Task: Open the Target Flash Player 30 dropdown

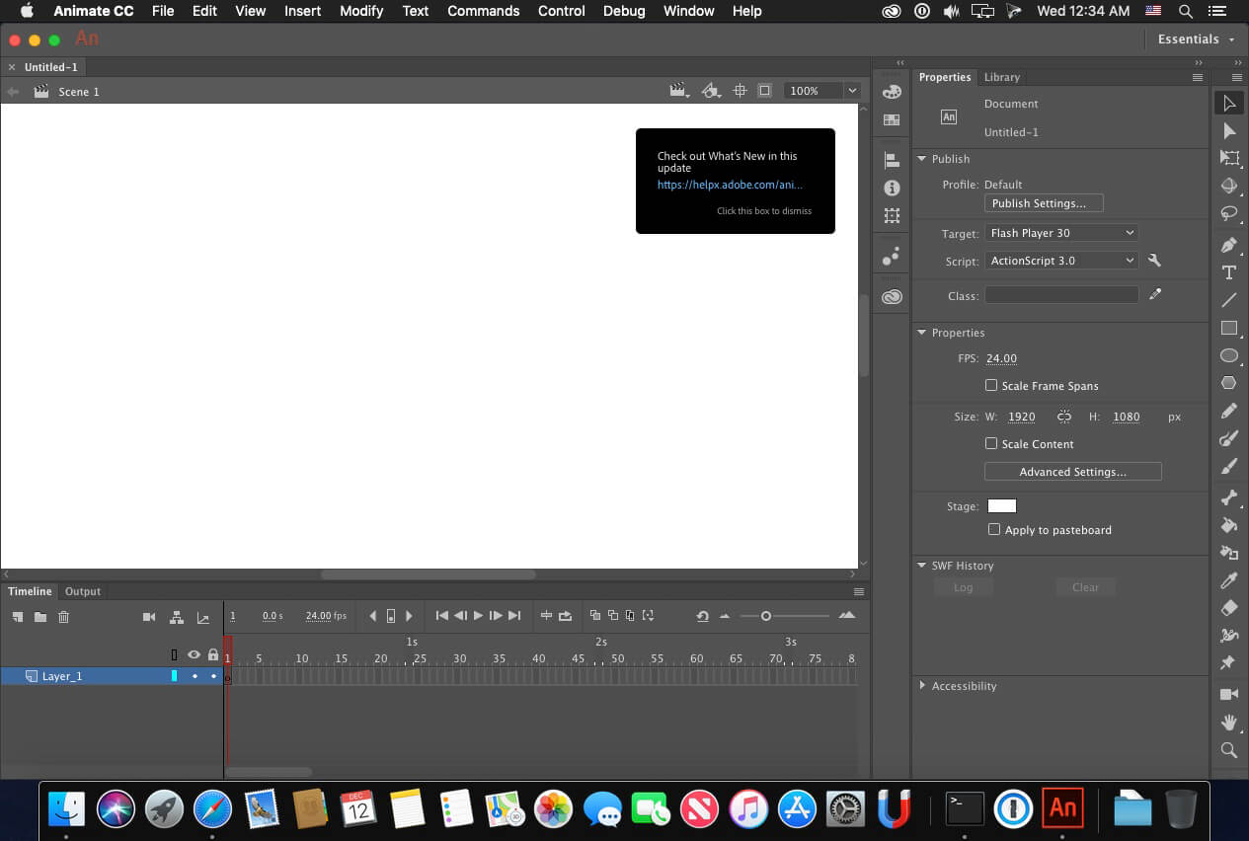Action: [x=1061, y=233]
